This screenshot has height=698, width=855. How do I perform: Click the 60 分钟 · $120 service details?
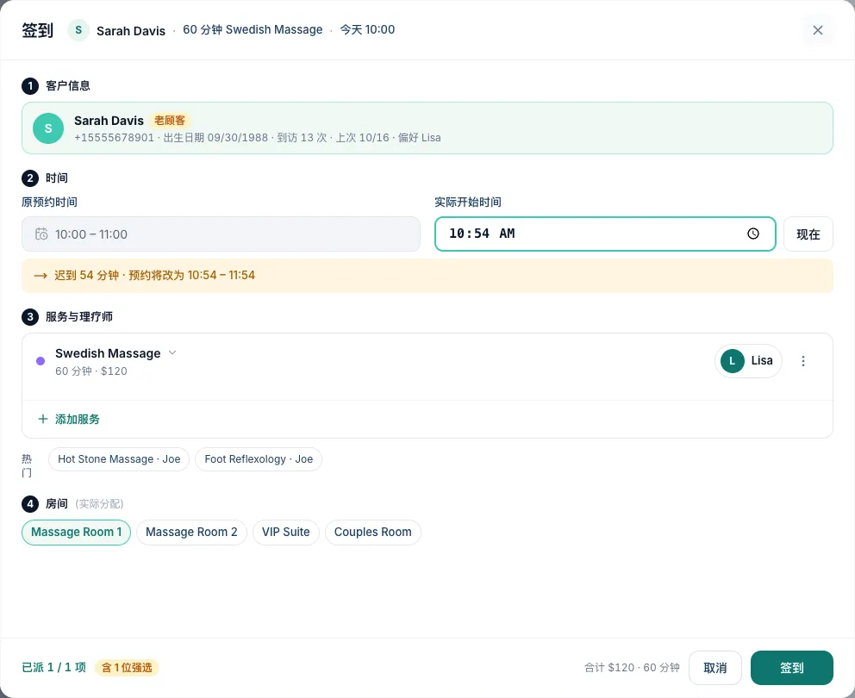tap(91, 371)
